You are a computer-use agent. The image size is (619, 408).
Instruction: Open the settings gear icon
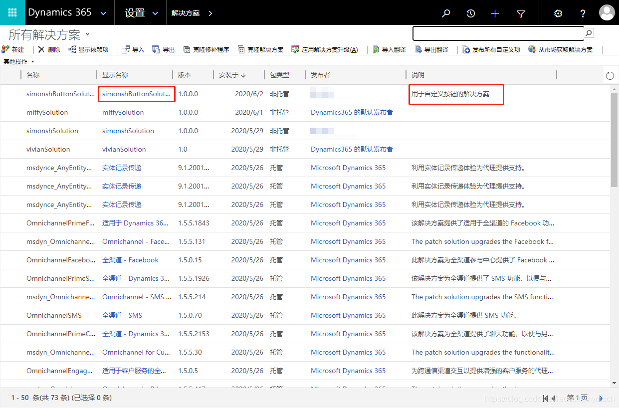[x=558, y=13]
